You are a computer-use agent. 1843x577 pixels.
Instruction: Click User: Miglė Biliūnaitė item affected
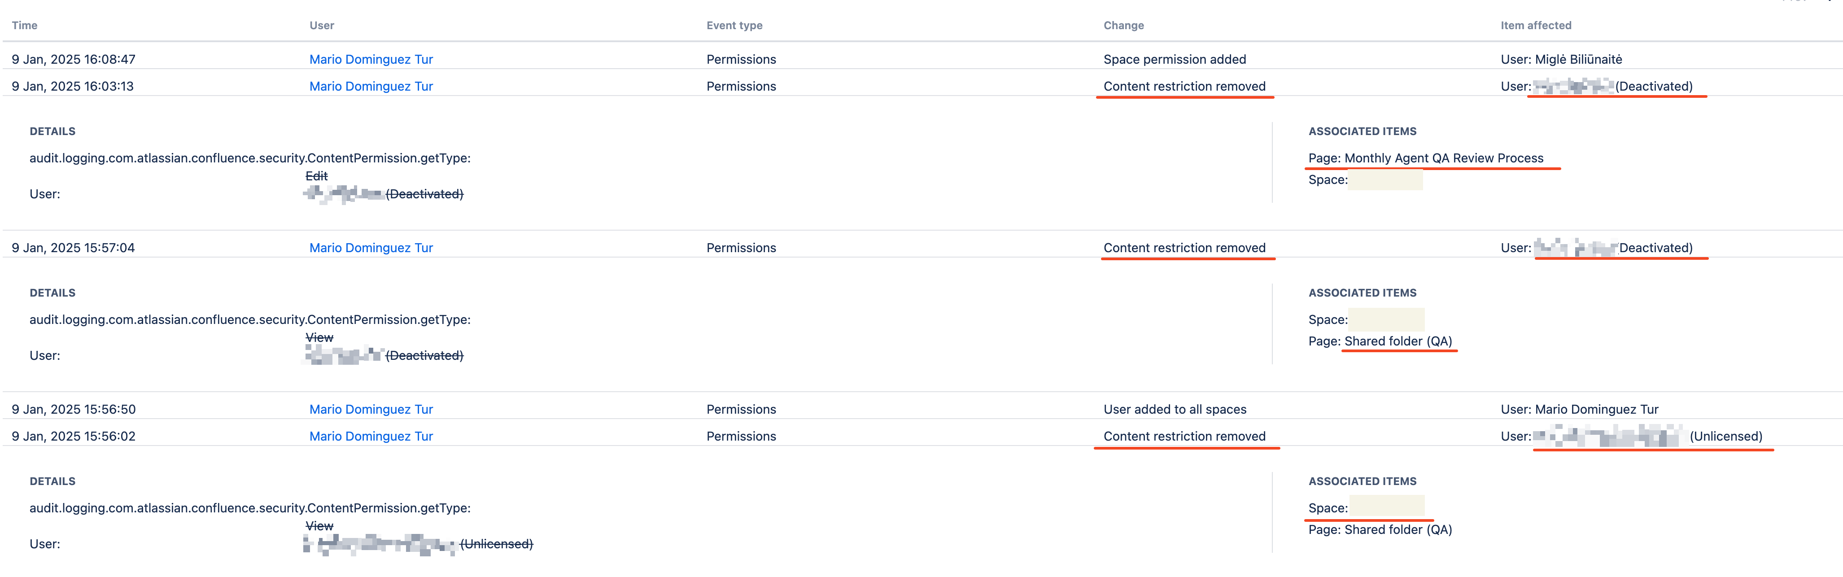coord(1561,59)
